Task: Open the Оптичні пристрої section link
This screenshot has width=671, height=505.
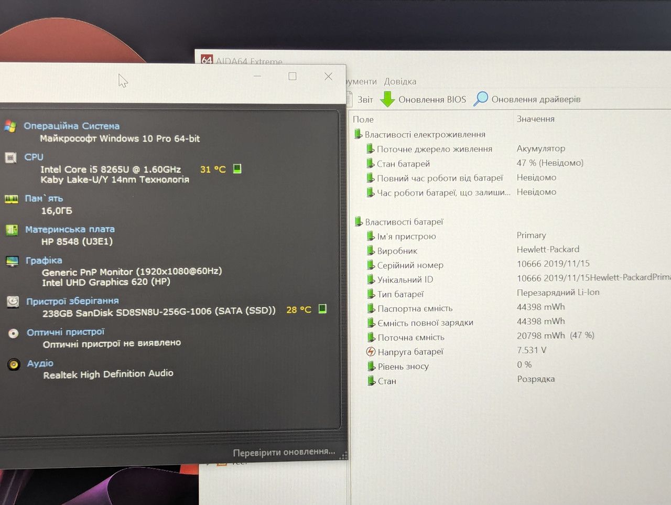Action: pos(66,332)
